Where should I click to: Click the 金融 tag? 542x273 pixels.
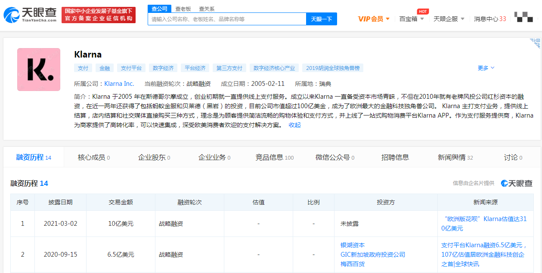[105, 68]
